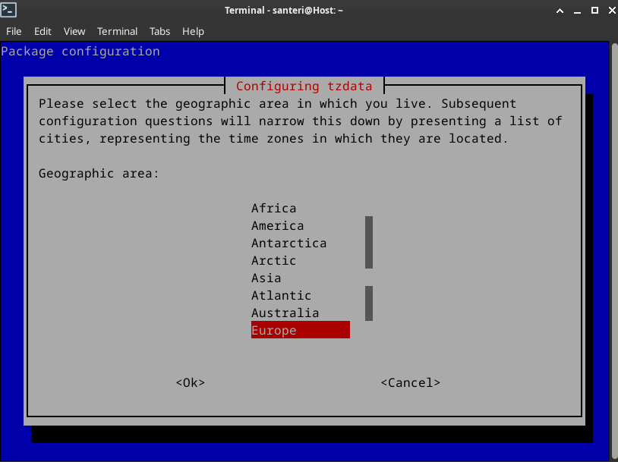The width and height of the screenshot is (618, 462).
Task: Select Australia in the list
Action: [x=285, y=313]
